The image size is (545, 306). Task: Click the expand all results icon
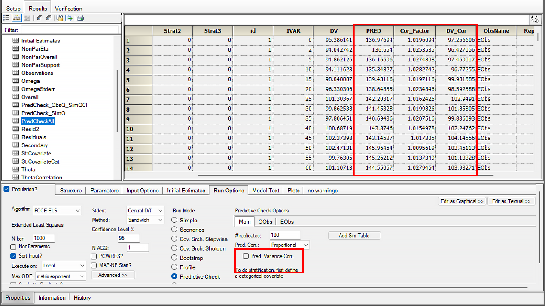[39, 18]
